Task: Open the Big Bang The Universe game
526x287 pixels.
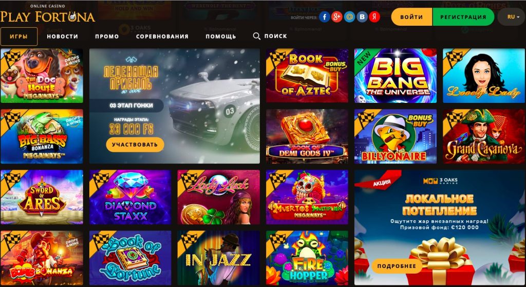Action: (x=396, y=76)
